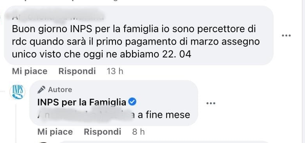Click the 'Buon giorno INPS' comment text
The width and height of the screenshot is (305, 143).
(136, 42)
